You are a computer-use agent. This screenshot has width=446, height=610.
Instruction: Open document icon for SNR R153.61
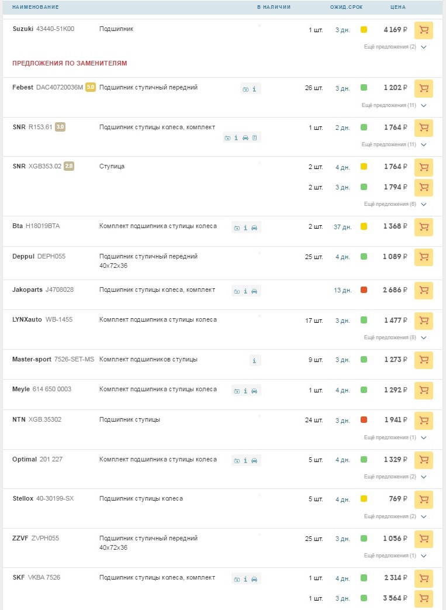click(x=255, y=138)
